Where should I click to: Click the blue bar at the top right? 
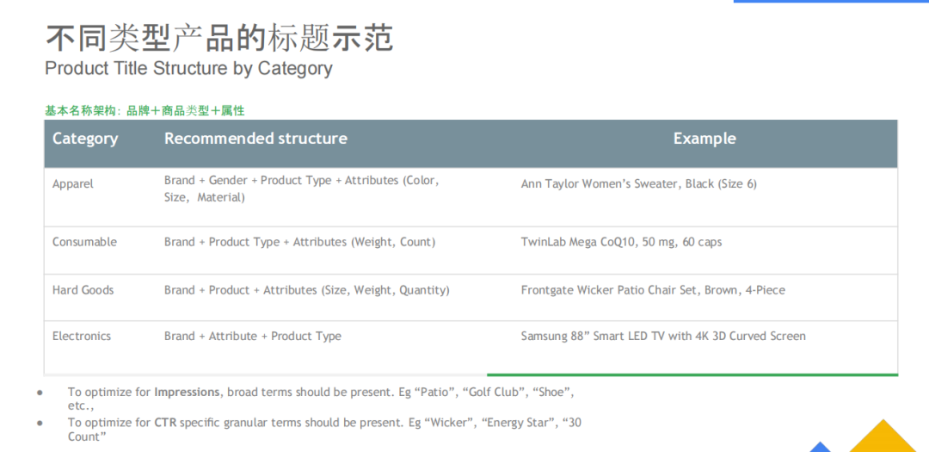coord(830,2)
